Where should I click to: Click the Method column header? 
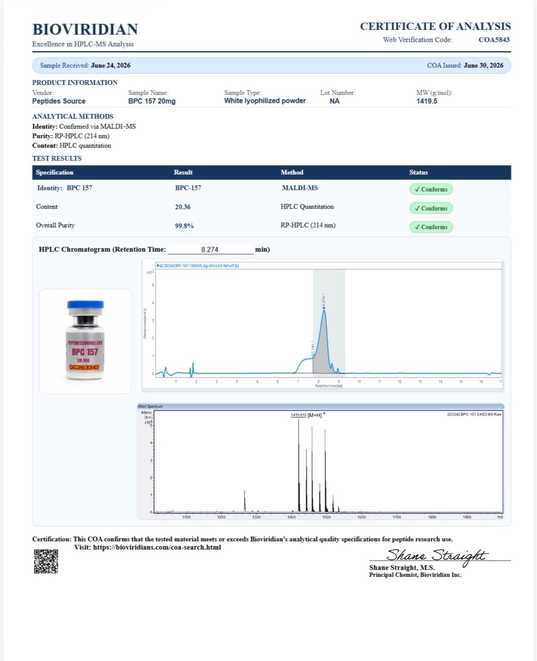(x=292, y=172)
